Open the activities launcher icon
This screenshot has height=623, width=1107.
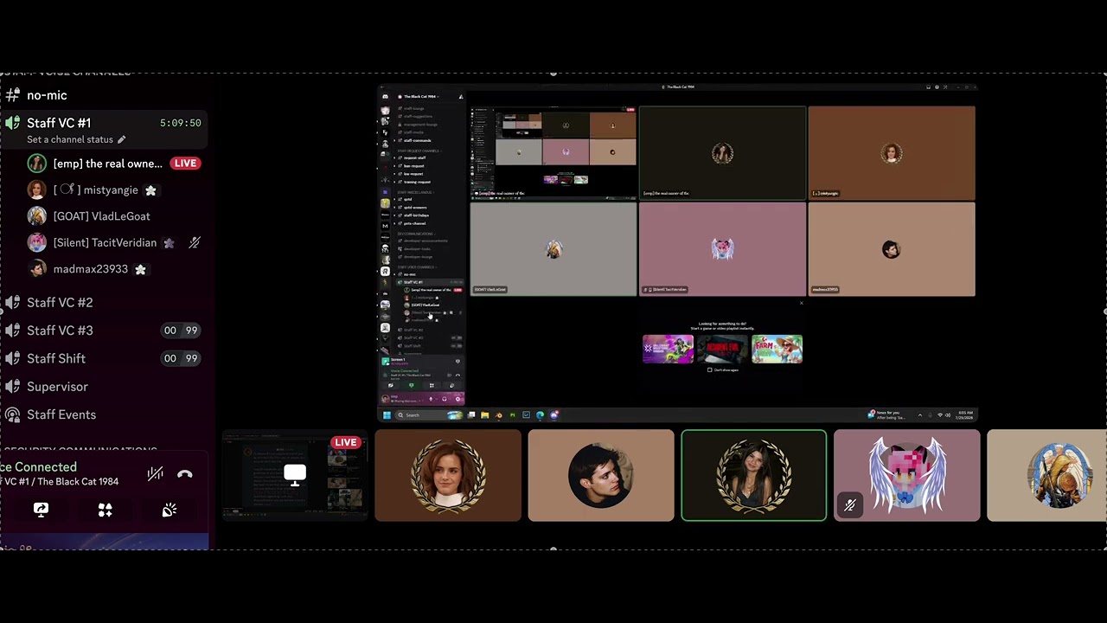pos(105,511)
